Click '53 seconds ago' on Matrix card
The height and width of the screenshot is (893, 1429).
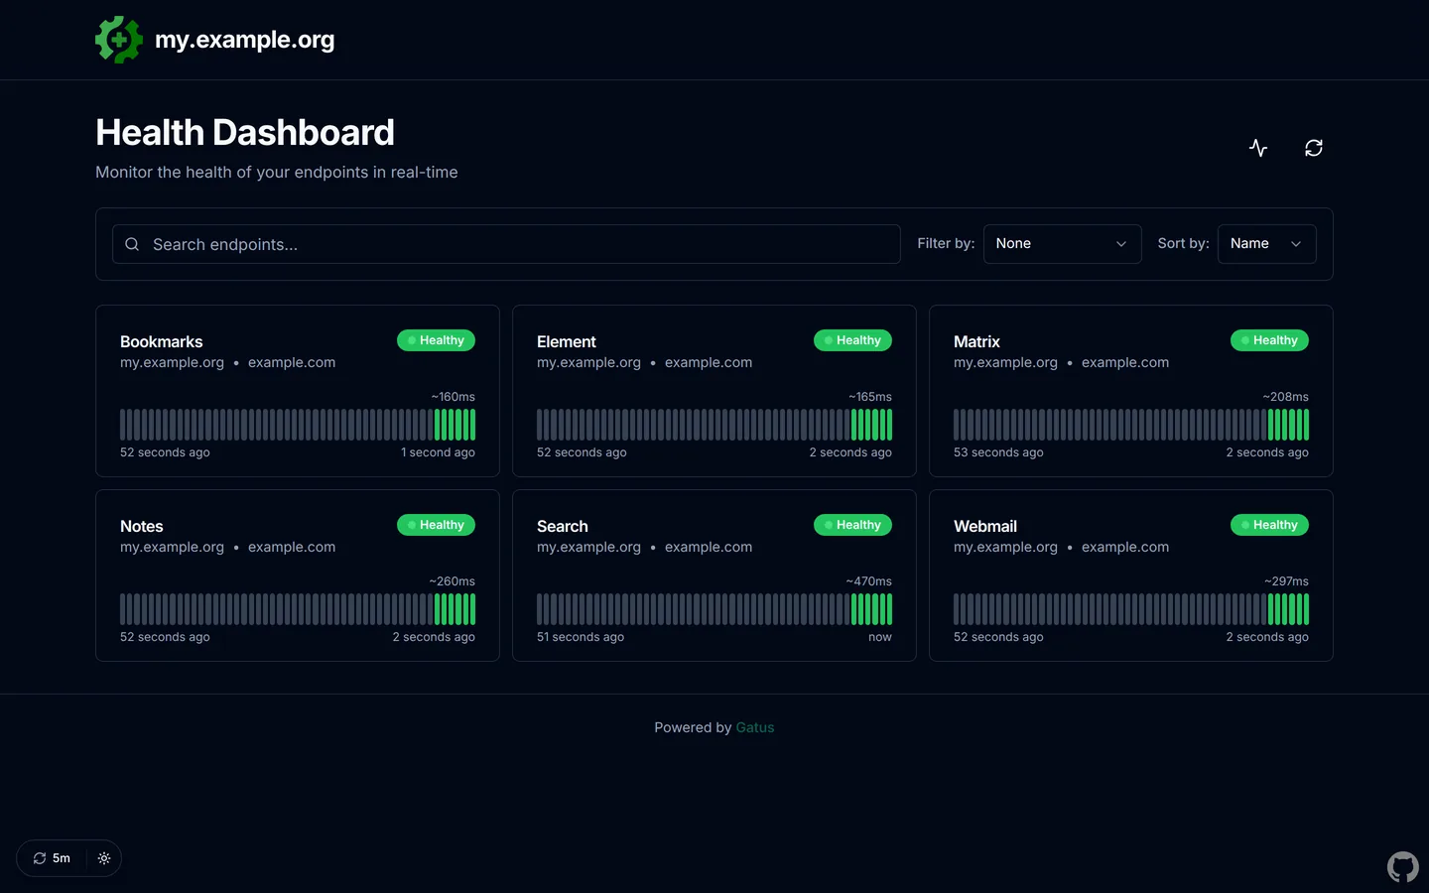(998, 452)
